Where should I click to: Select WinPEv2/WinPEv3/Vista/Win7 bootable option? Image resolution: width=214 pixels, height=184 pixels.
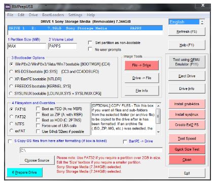[x=11, y=64]
